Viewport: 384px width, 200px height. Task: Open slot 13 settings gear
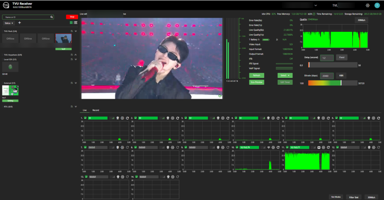coord(123,177)
